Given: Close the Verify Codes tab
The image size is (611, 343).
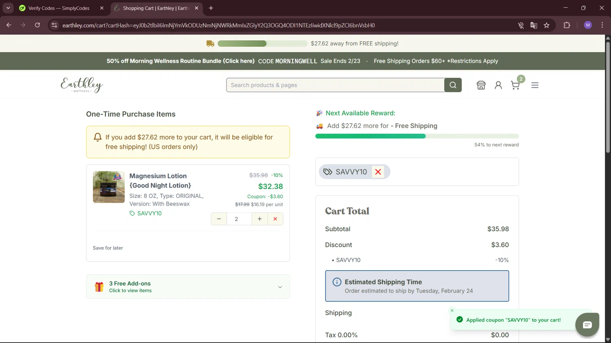Looking at the screenshot, I should [x=102, y=8].
